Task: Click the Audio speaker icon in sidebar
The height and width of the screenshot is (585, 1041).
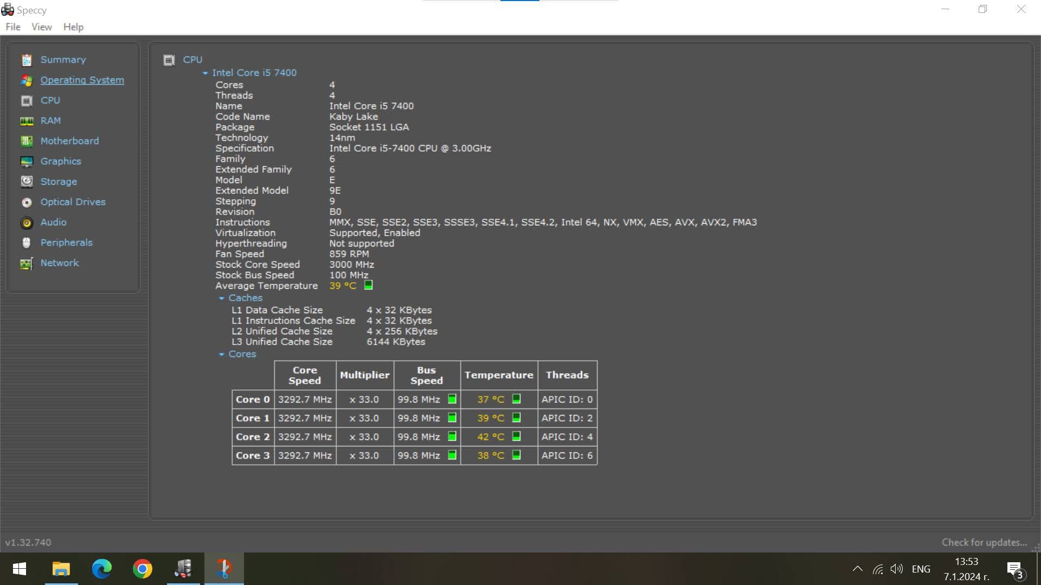Action: pos(27,223)
